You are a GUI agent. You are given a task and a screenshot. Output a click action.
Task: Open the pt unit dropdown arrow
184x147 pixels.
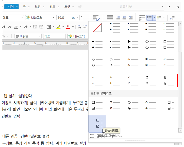(78, 18)
